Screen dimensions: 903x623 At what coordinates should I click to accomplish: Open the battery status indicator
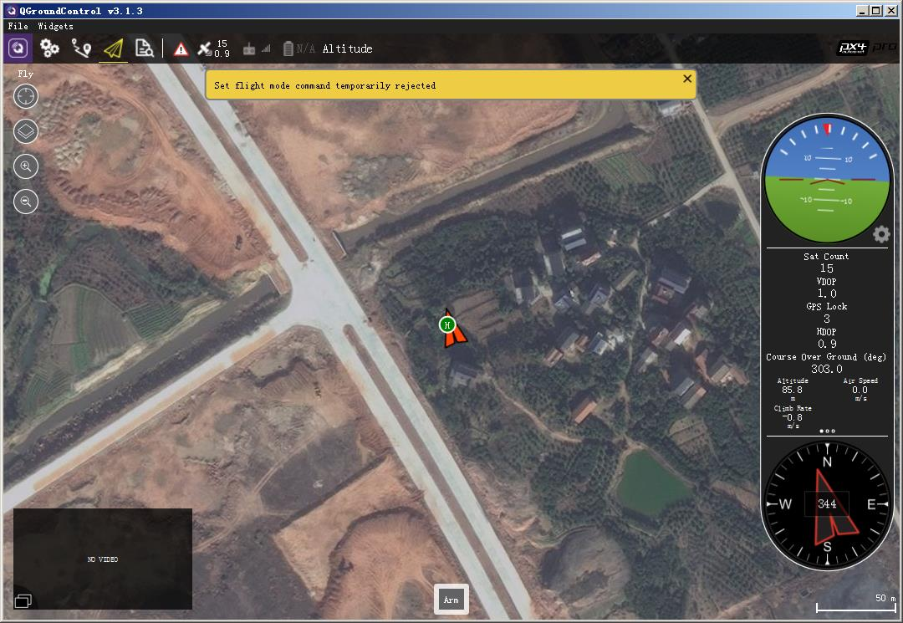point(298,49)
